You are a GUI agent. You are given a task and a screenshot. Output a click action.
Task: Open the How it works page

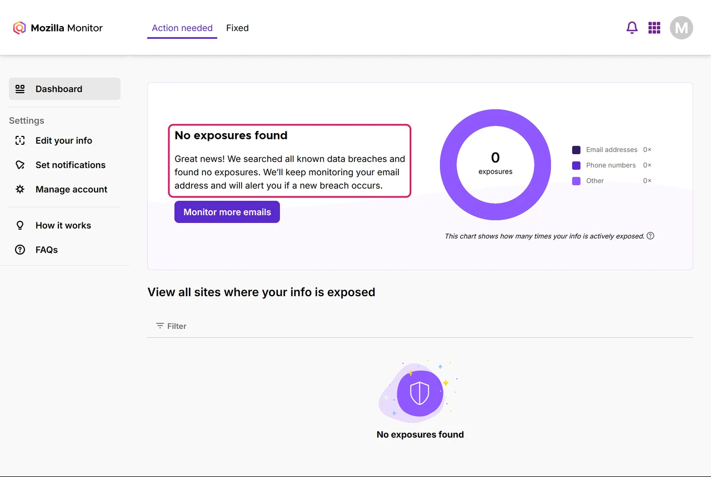click(64, 225)
